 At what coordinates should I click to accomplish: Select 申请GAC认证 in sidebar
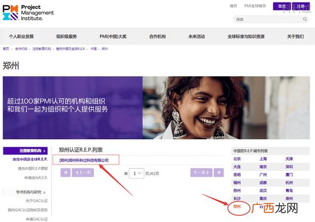coord(36,219)
